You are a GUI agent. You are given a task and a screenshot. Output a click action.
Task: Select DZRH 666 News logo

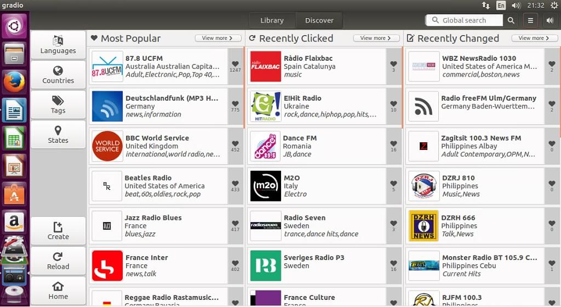point(423,226)
